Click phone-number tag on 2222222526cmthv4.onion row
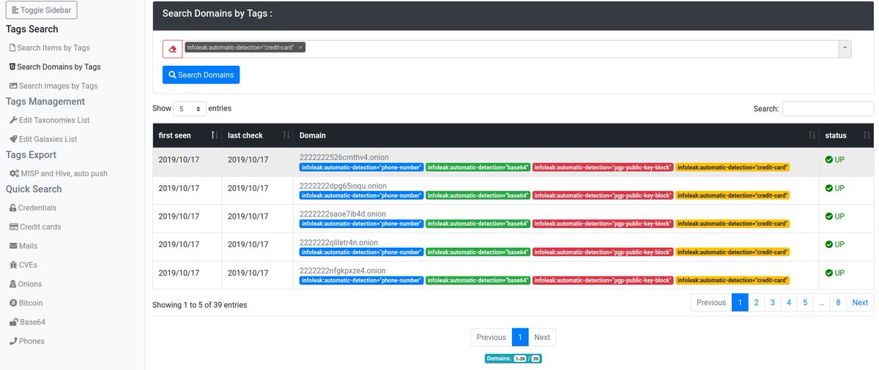This screenshot has height=370, width=879. point(361,167)
